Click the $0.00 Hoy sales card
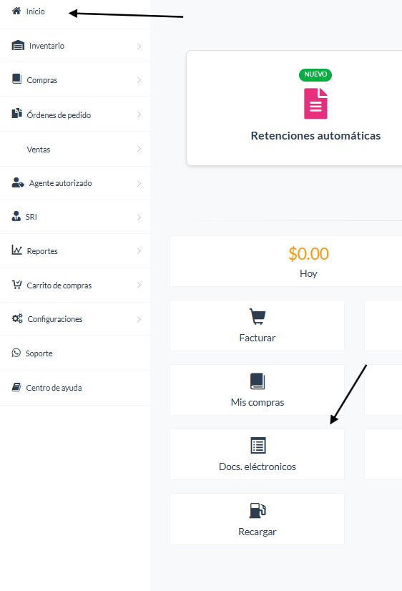The image size is (402, 591). [286, 261]
